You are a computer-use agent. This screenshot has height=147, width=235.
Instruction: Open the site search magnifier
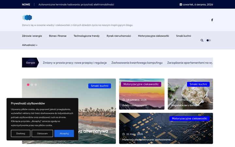[202, 41]
